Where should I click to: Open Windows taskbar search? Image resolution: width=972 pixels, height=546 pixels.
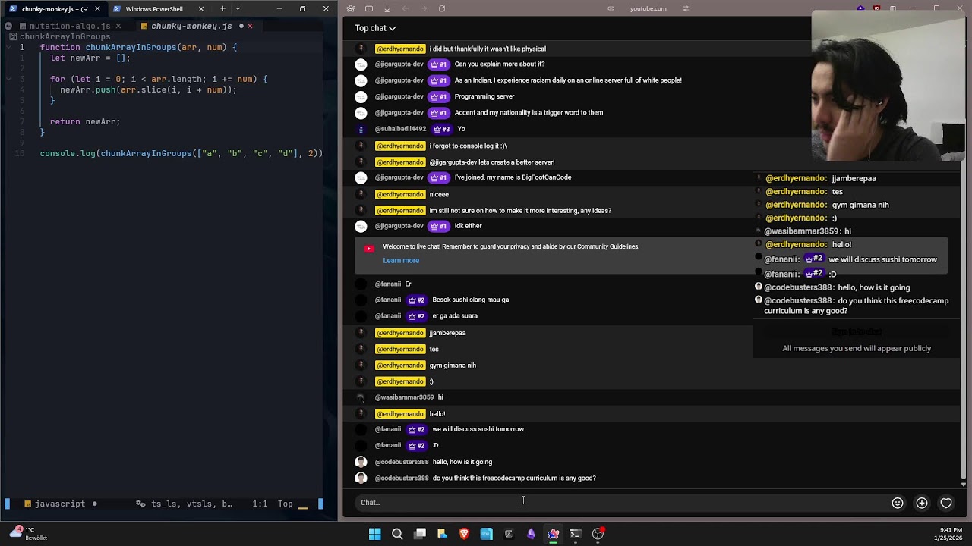tap(397, 534)
